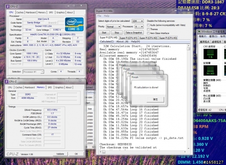The image size is (226, 165).
Task: Click the Specification Core i5-2300 text
Action: tap(53, 34)
